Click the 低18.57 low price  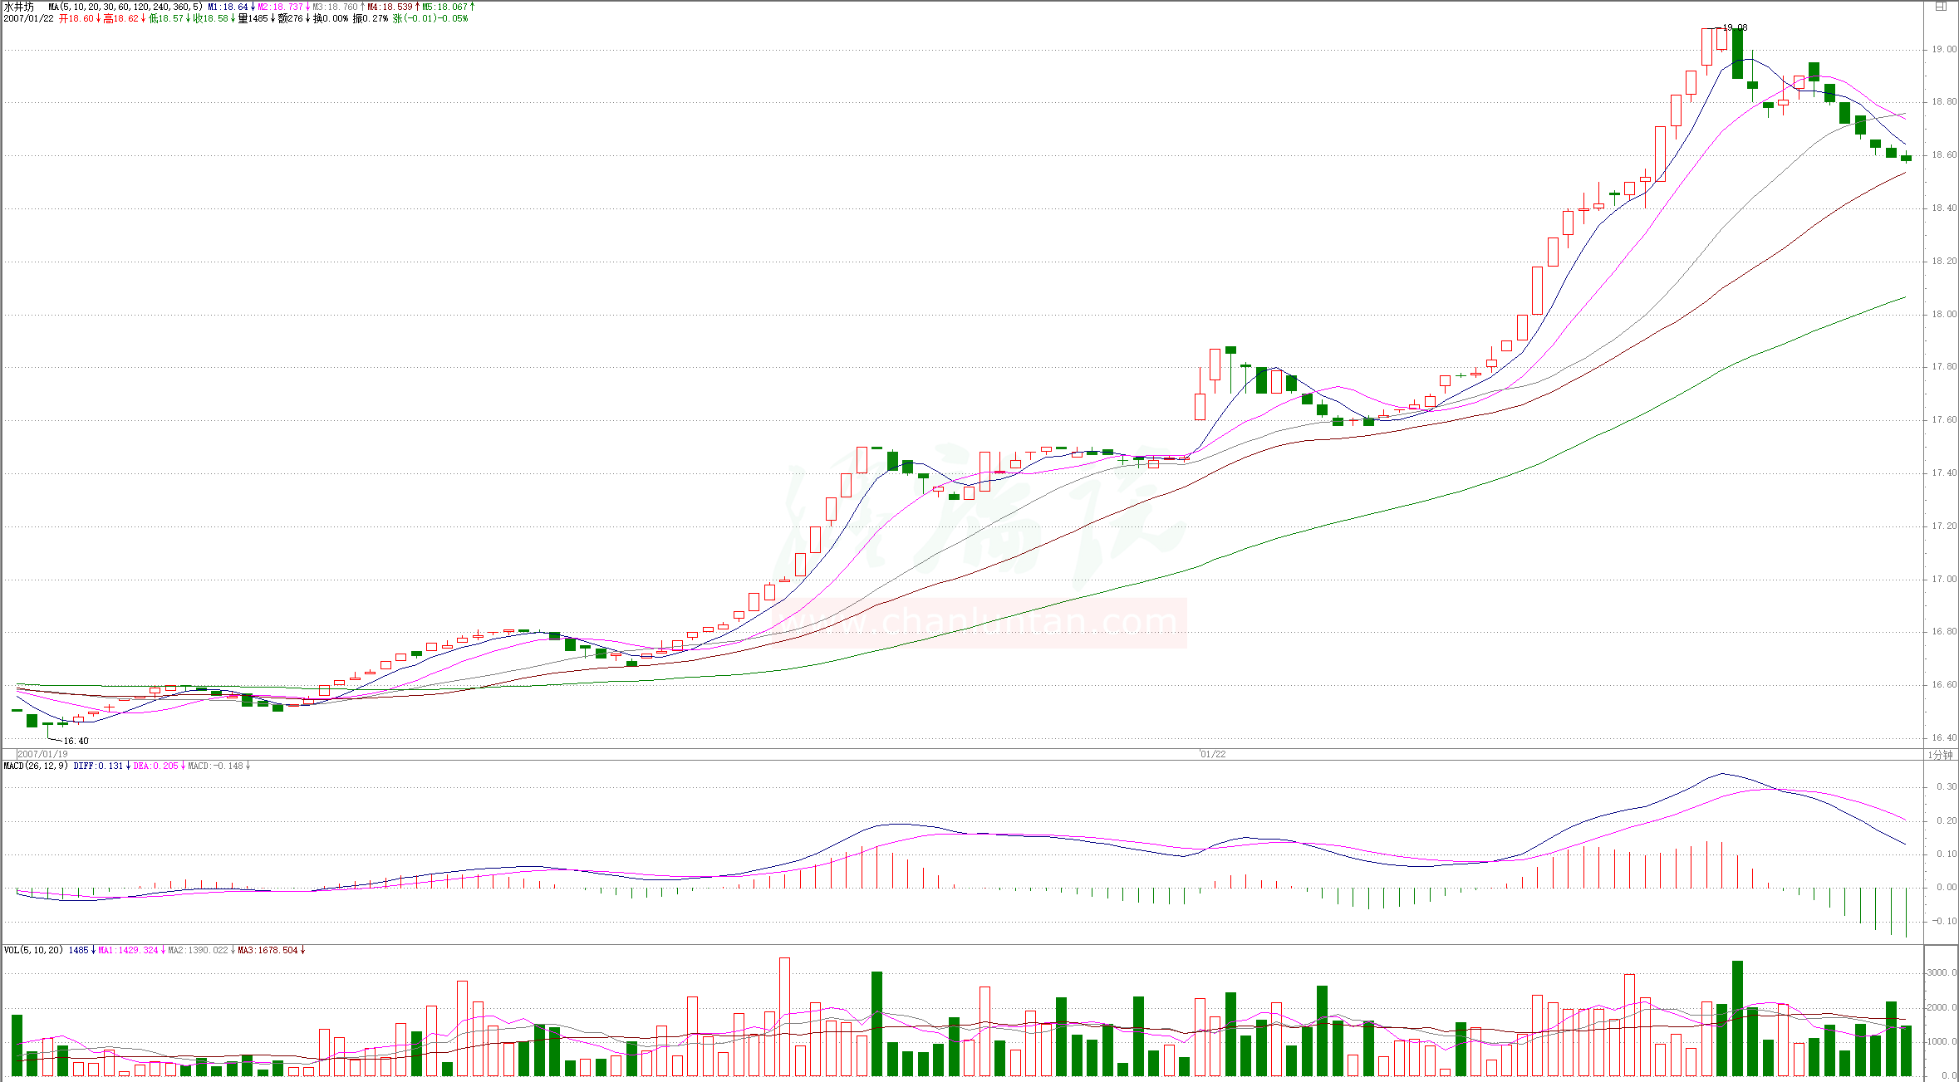[166, 18]
